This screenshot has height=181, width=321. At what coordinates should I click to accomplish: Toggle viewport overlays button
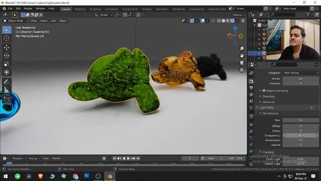pos(203,21)
